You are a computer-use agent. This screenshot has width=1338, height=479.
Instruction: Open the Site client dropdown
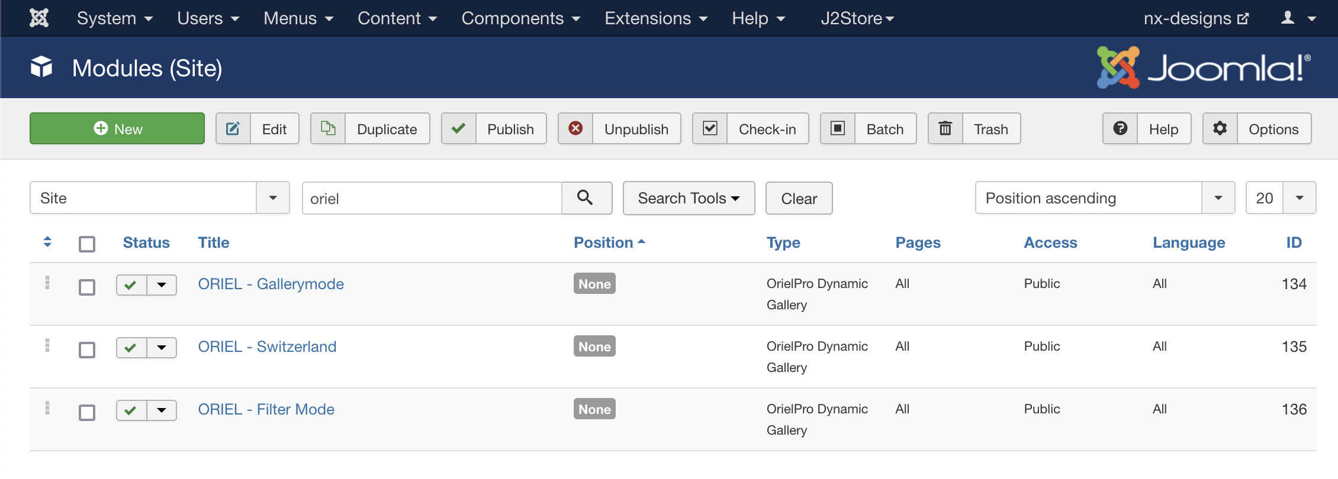click(x=160, y=198)
